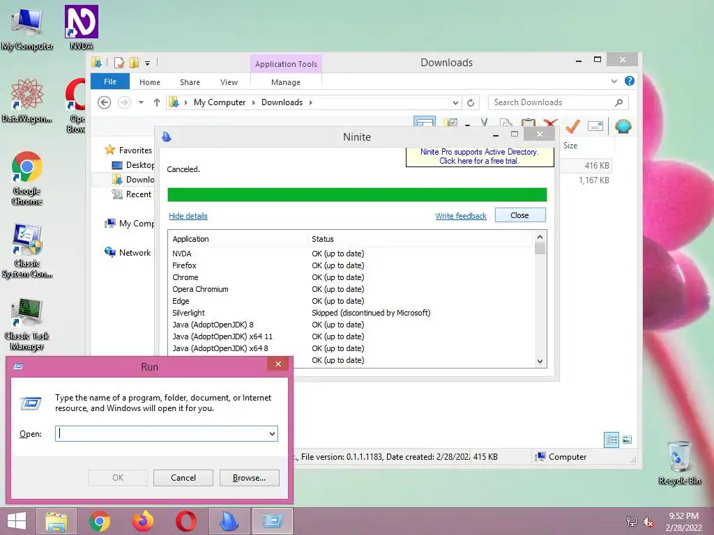Refresh the Downloads folder view
The width and height of the screenshot is (714, 535).
coord(471,102)
